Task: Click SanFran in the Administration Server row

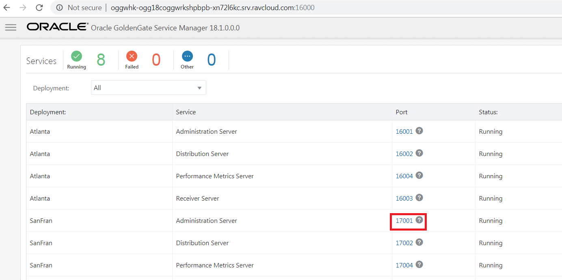Action: [41, 221]
